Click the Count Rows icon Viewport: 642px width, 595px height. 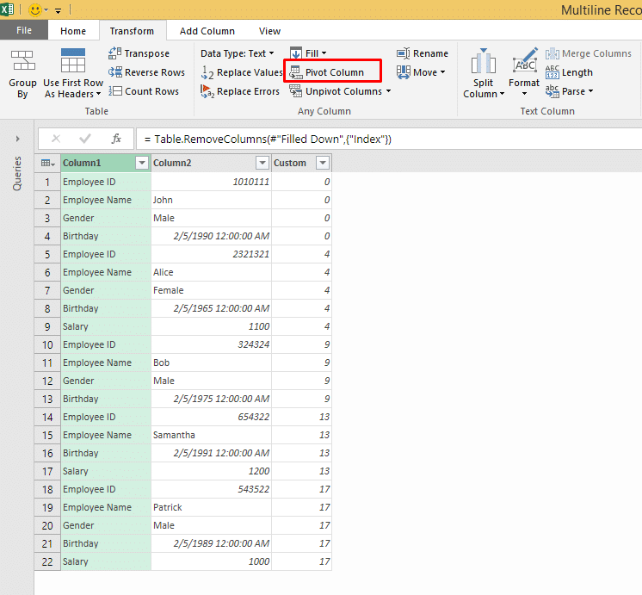[x=115, y=91]
